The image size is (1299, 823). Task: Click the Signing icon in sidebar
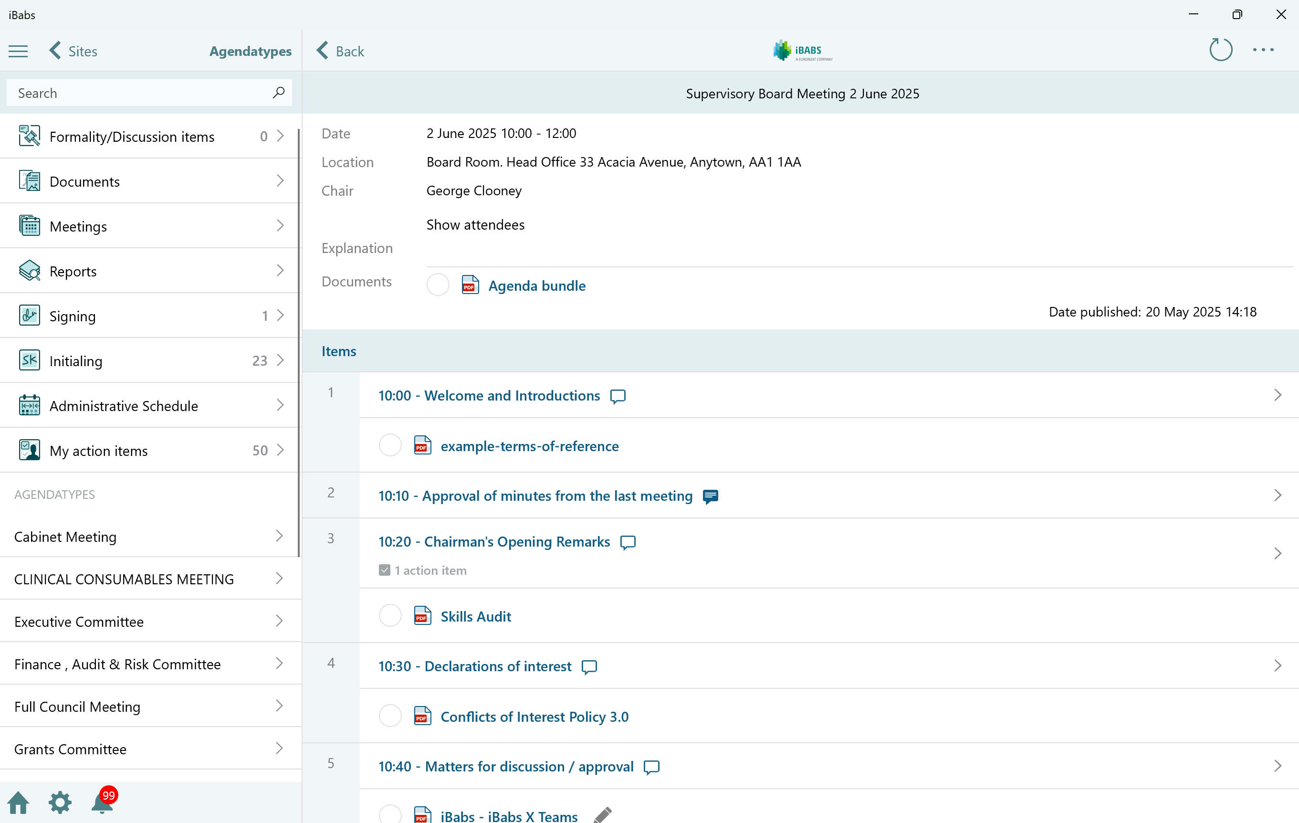pyautogui.click(x=29, y=316)
